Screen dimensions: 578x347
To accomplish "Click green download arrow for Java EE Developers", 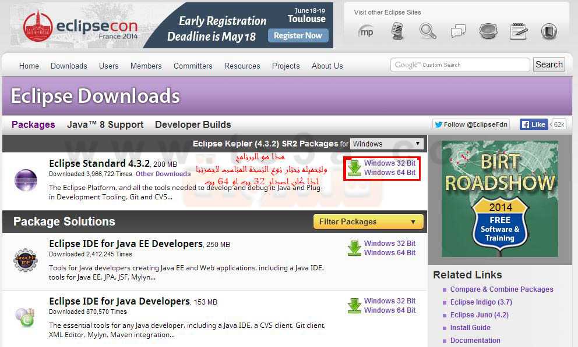I will click(354, 248).
